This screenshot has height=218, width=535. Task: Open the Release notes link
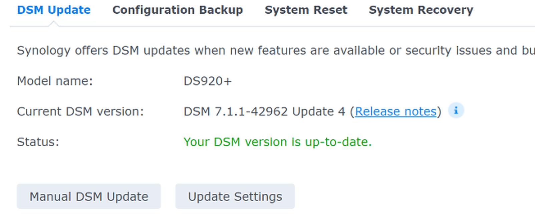click(x=395, y=112)
